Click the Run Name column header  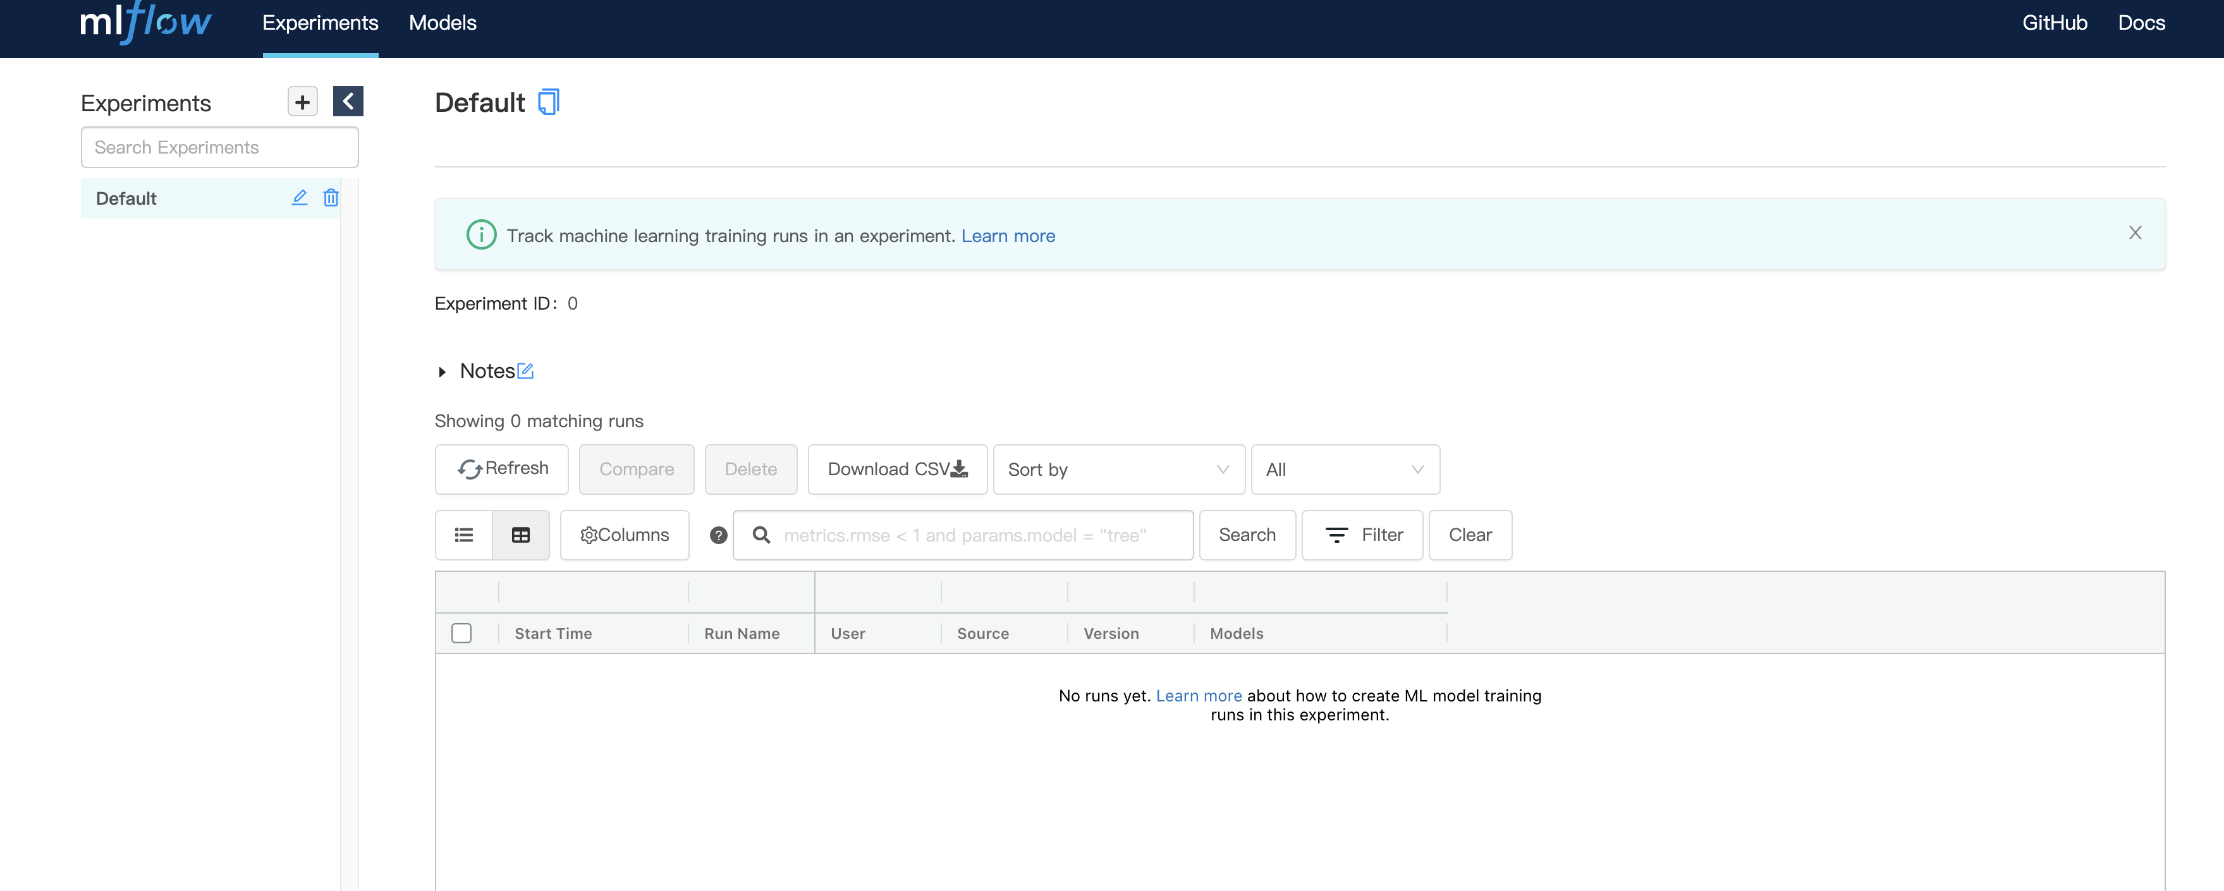[742, 633]
